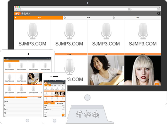Viewport: 167px width, 125px height.
Task: Open the guitar woman photo on the iPad
Action: pyautogui.click(x=33, y=79)
